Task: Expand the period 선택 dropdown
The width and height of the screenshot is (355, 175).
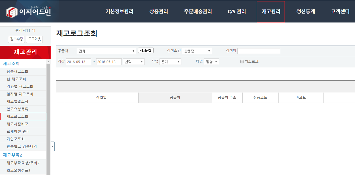Action: click(x=133, y=62)
